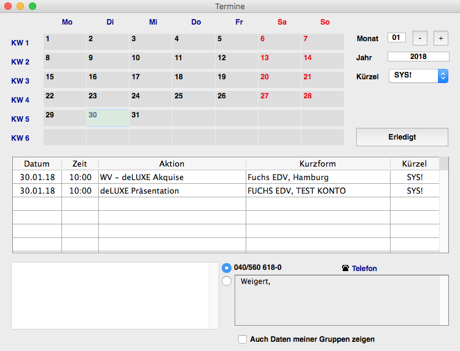Select calendar day 15 in KW 3
The height and width of the screenshot is (351, 460).
(64, 80)
